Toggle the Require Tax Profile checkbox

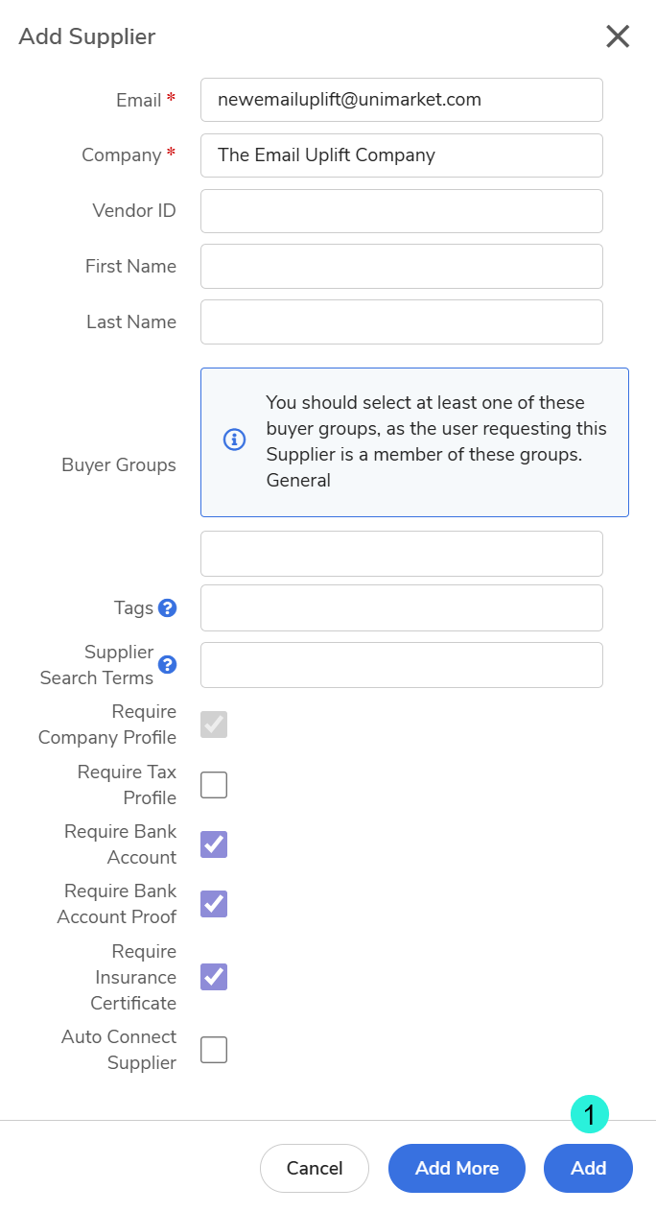pyautogui.click(x=214, y=785)
